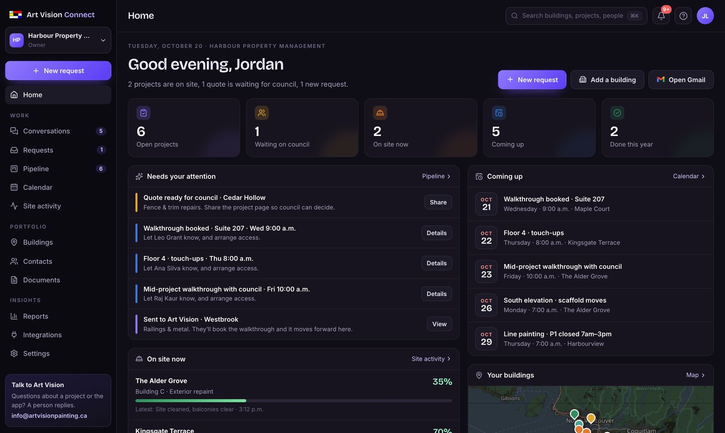Click the sidebar New request button
The image size is (725, 433).
(58, 71)
